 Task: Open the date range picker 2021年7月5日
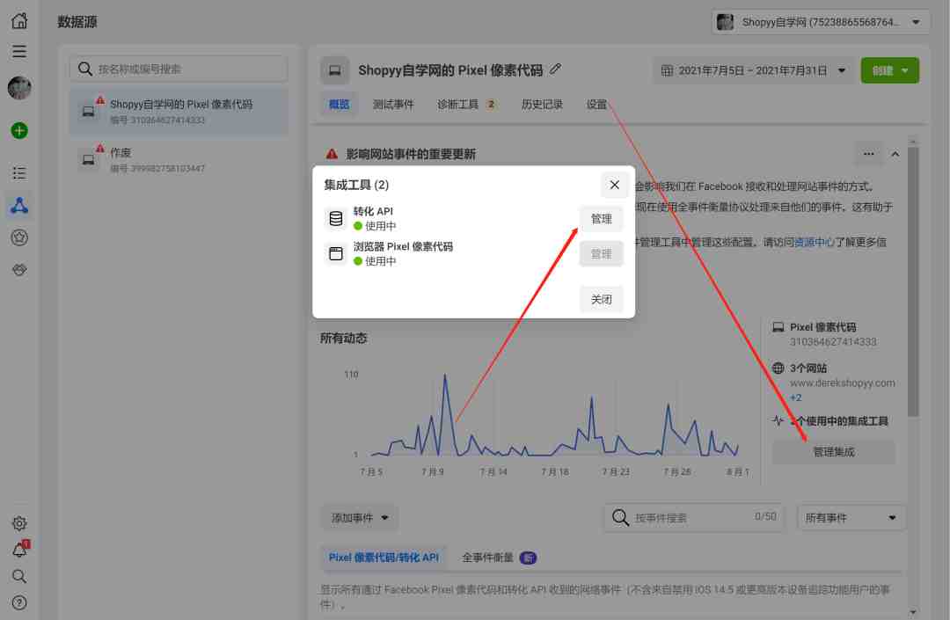click(753, 71)
